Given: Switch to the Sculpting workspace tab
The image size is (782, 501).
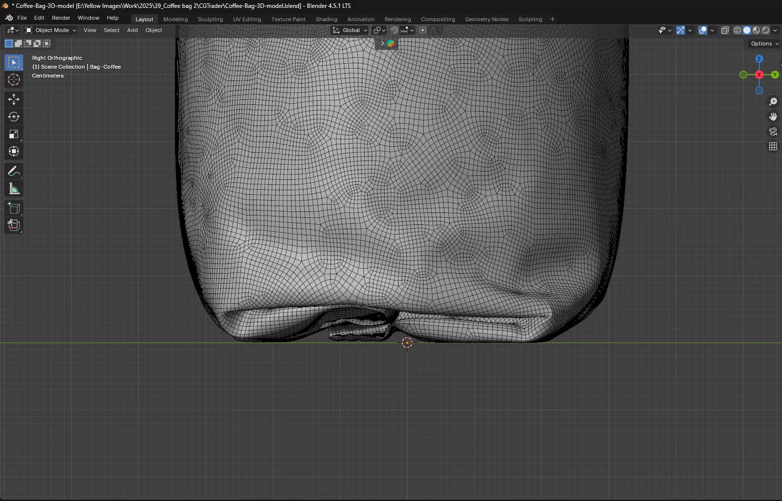Looking at the screenshot, I should tap(210, 19).
